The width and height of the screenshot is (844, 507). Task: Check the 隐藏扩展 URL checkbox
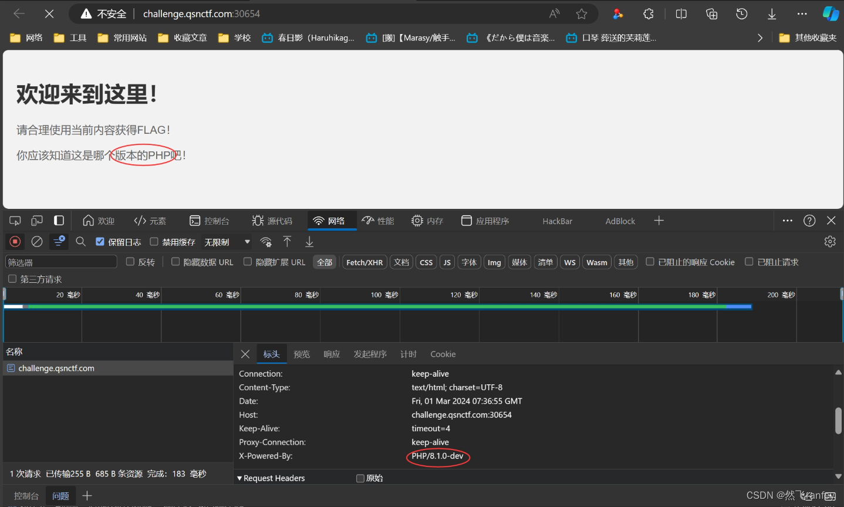pyautogui.click(x=248, y=262)
